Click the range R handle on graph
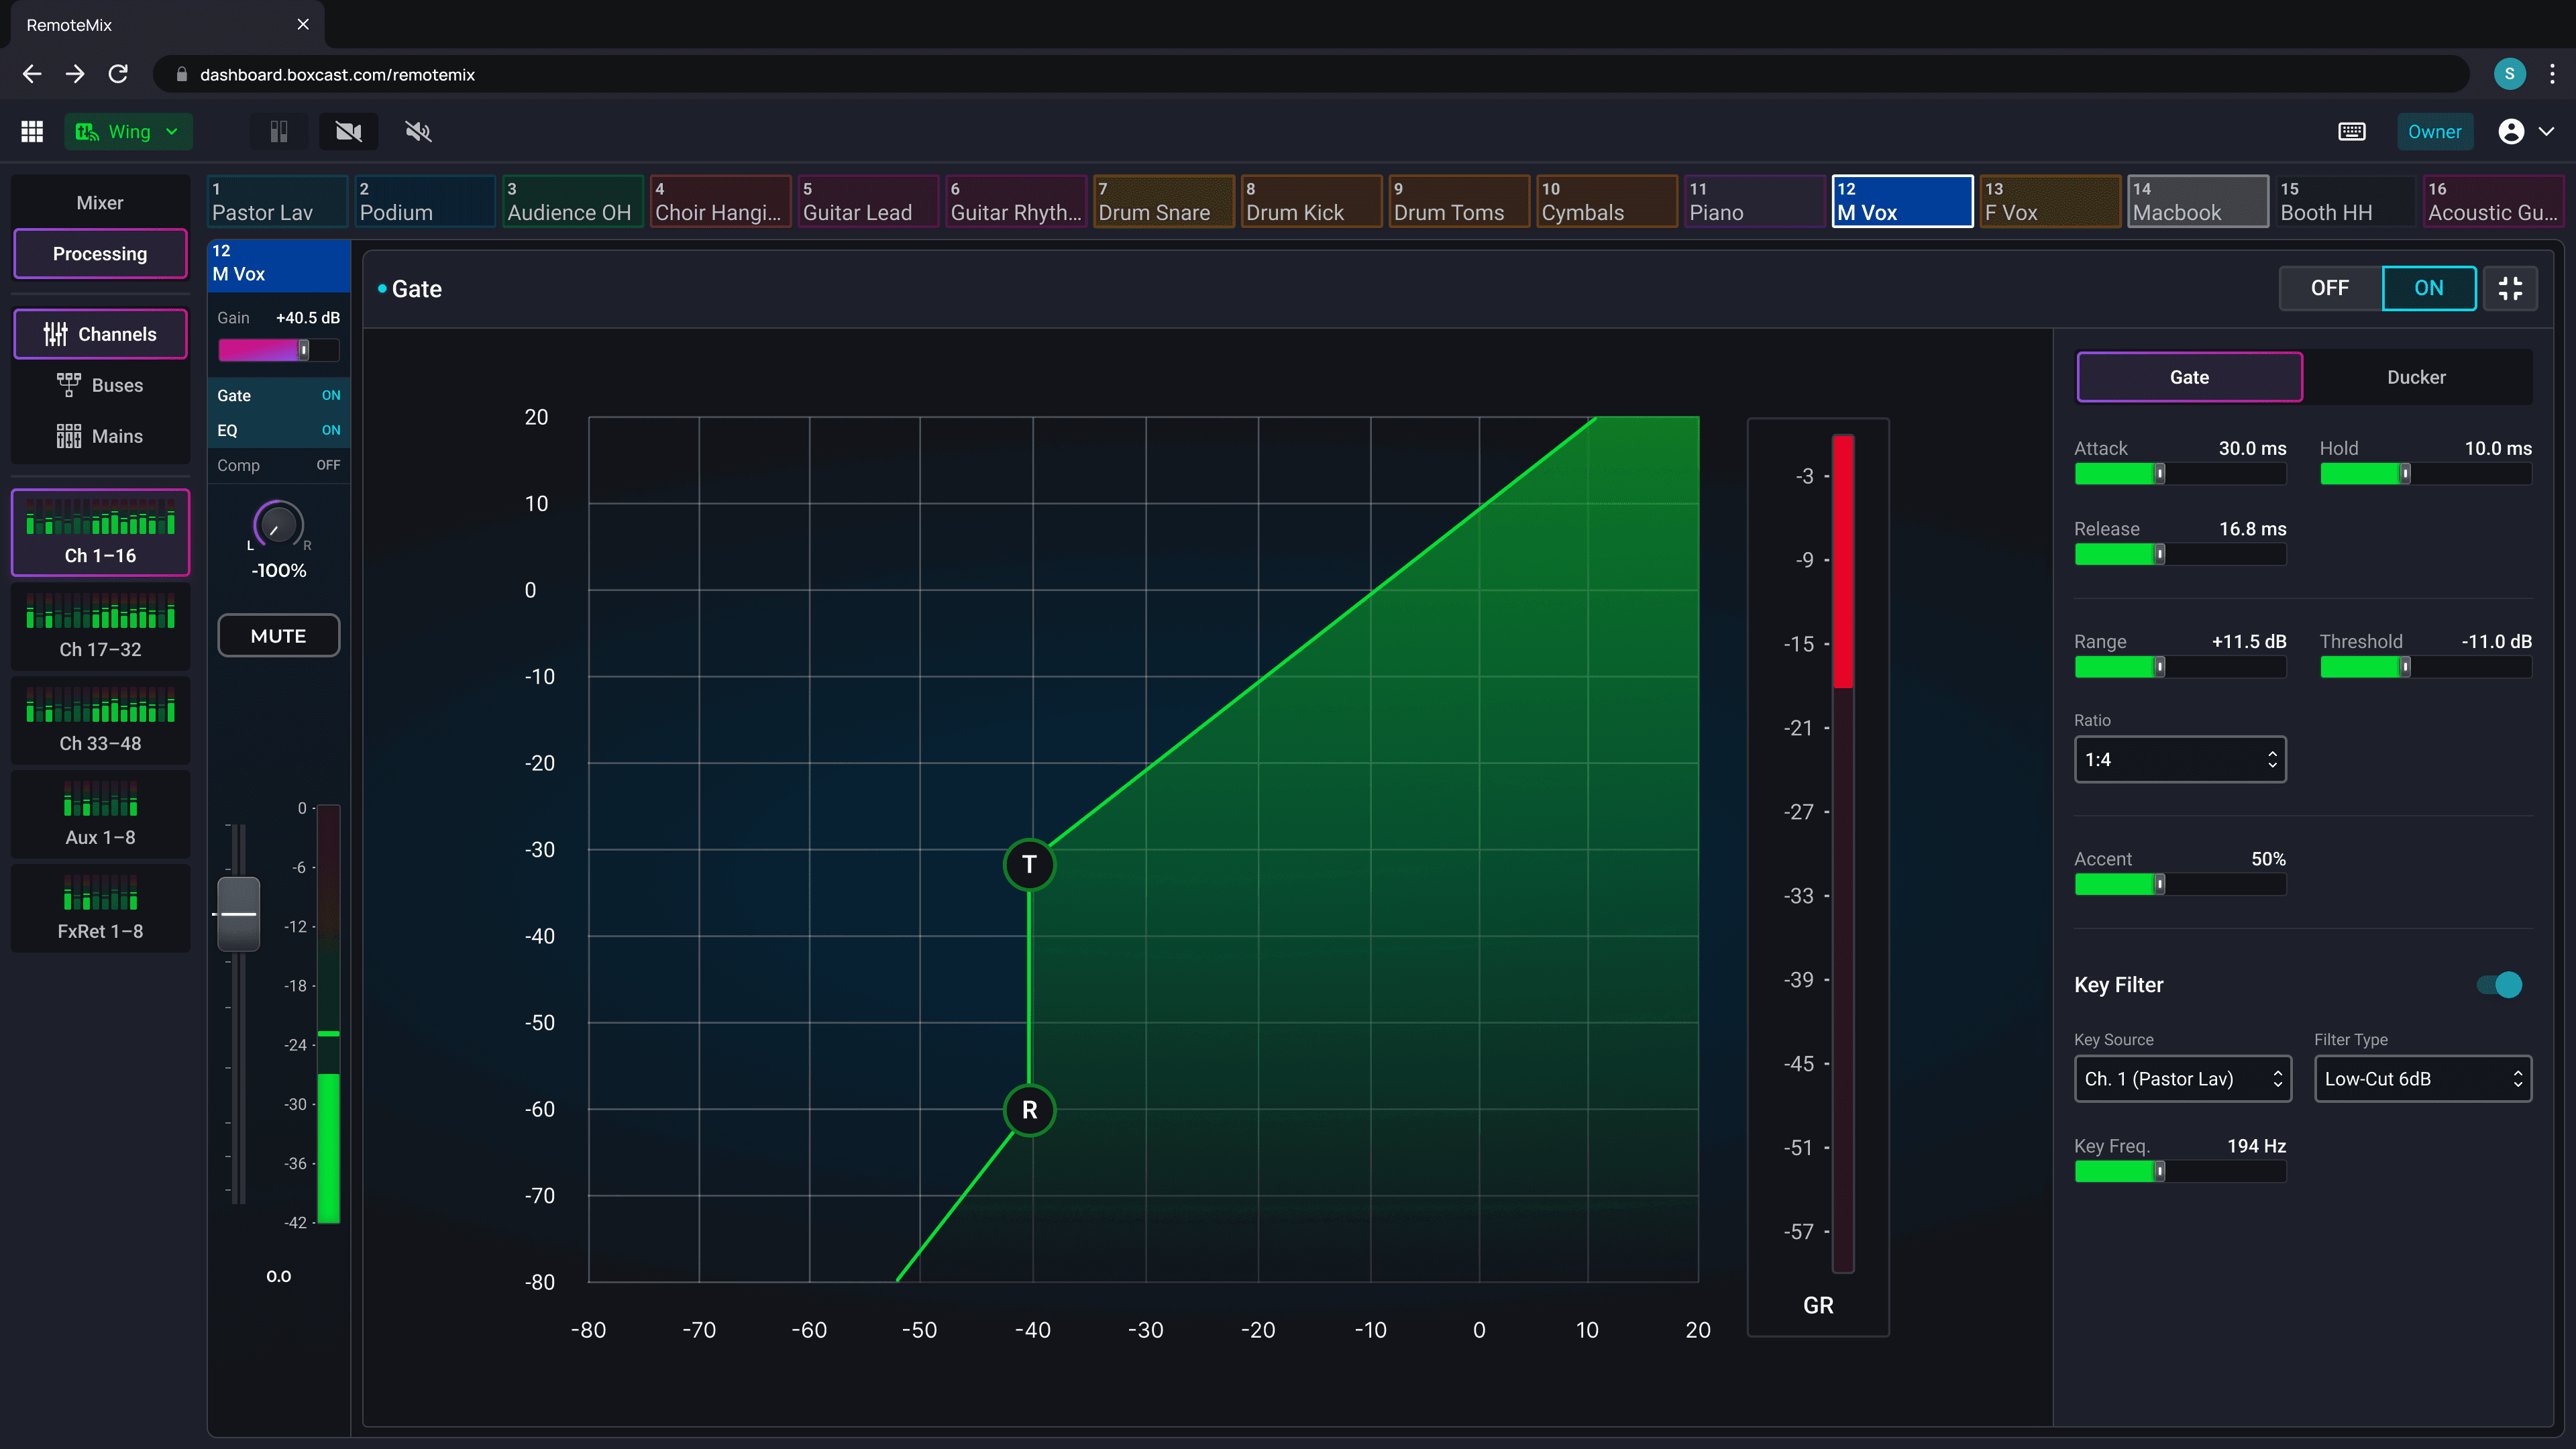The width and height of the screenshot is (2576, 1449). click(1029, 1110)
